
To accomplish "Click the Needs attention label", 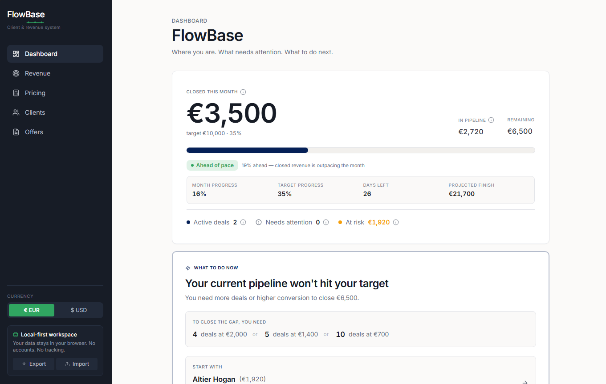I will (289, 222).
